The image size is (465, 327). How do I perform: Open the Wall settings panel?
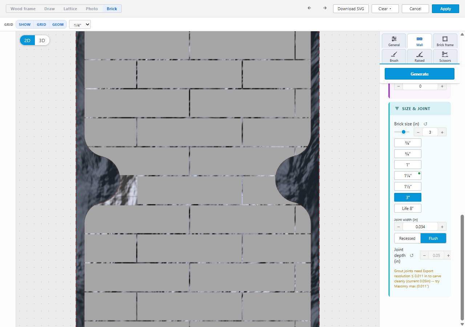tap(420, 41)
